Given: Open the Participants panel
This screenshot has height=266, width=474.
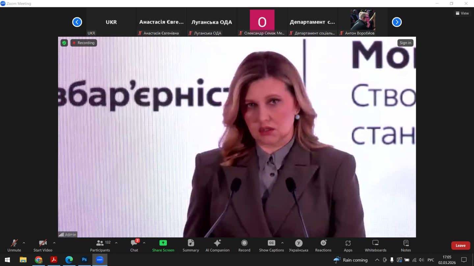Looking at the screenshot, I should point(100,245).
